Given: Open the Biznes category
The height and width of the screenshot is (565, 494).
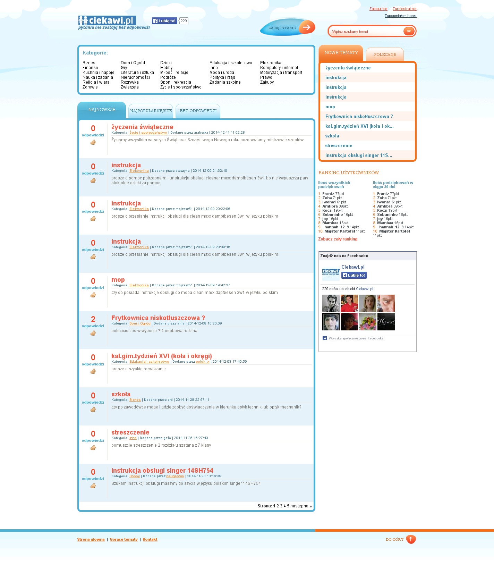Looking at the screenshot, I should tap(89, 63).
